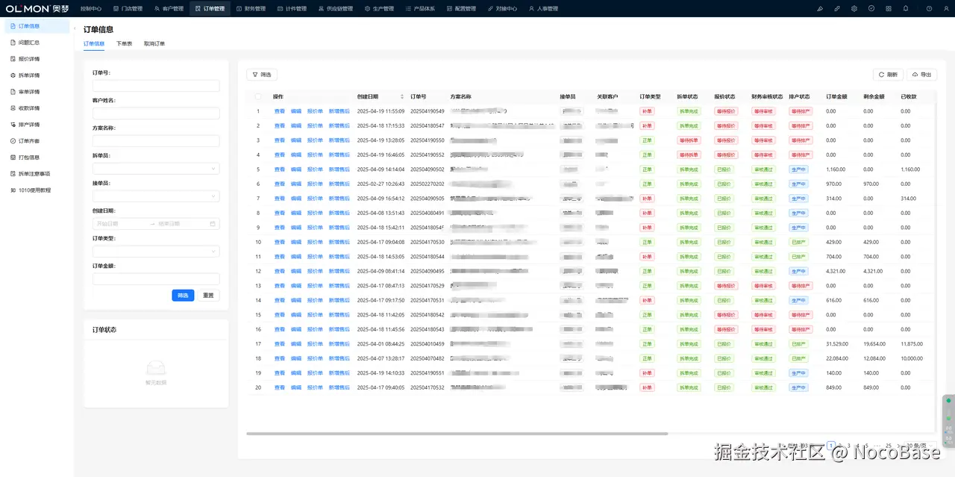The width and height of the screenshot is (955, 477).
Task: Open 计件管理 in the top menu
Action: [x=292, y=8]
